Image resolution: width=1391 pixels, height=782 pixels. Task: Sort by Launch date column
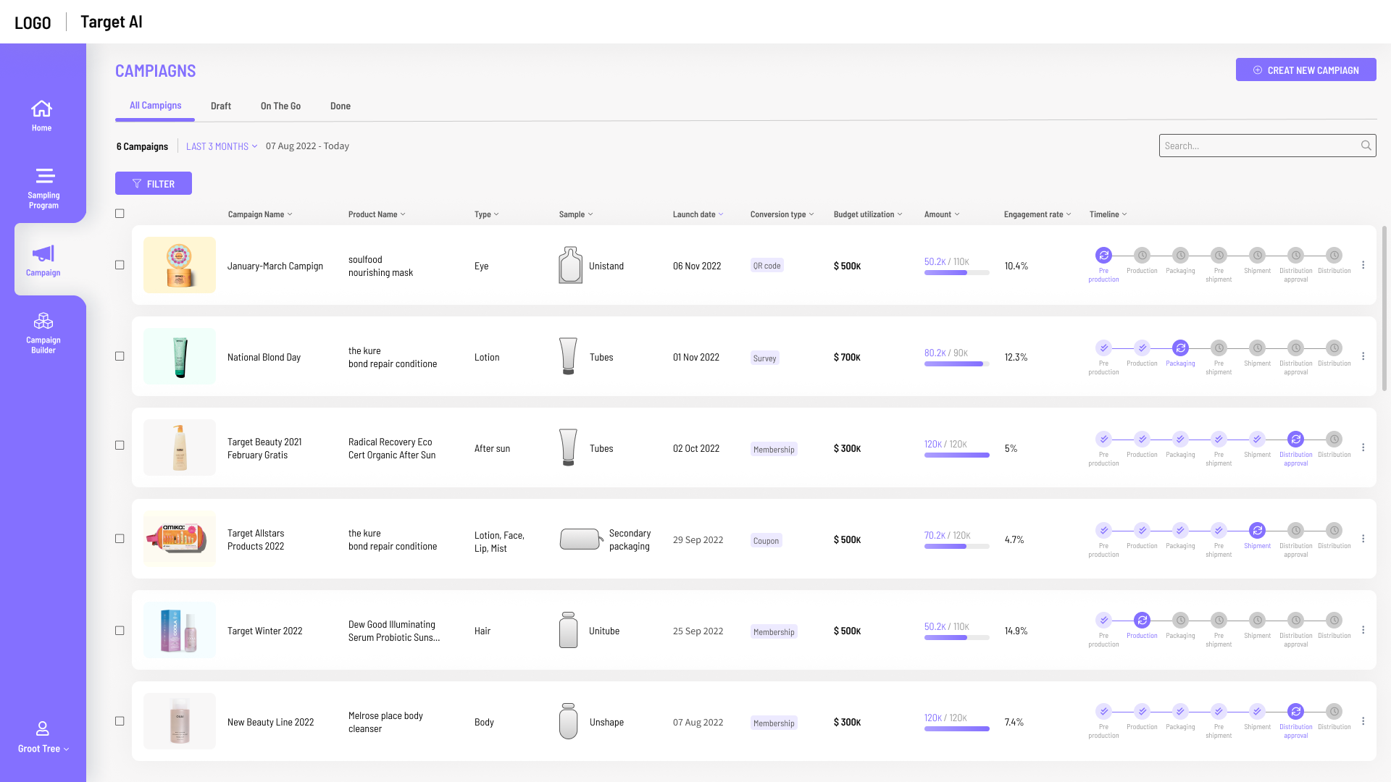click(698, 214)
